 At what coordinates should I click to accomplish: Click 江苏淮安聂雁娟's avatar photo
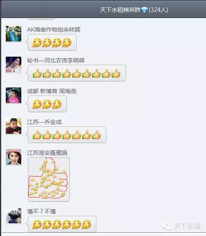[14, 157]
